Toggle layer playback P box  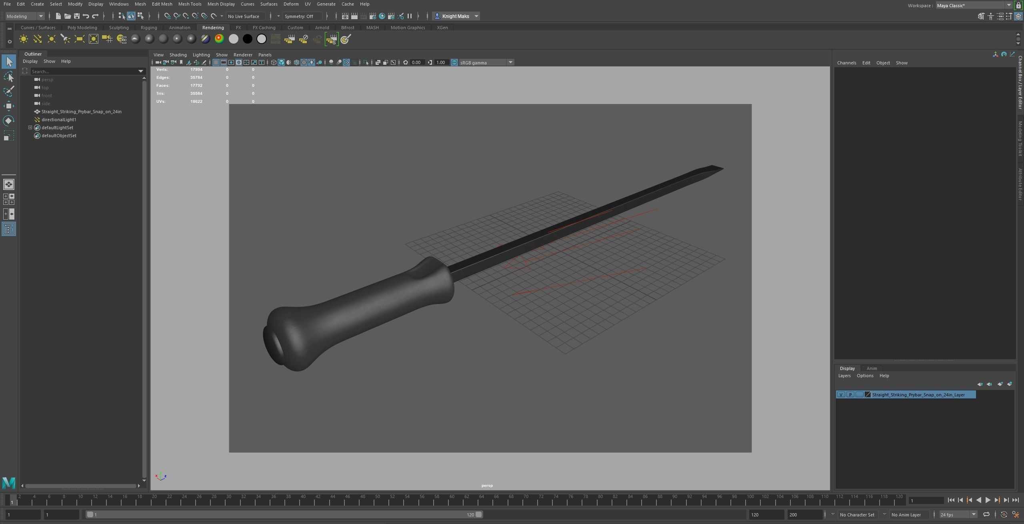click(x=850, y=395)
